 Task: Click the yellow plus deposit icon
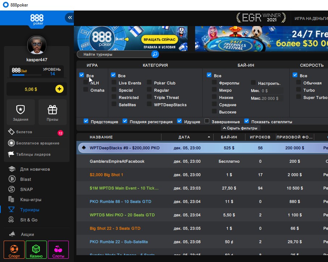point(59,89)
